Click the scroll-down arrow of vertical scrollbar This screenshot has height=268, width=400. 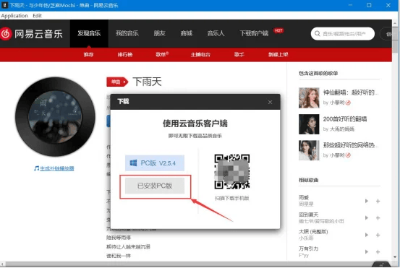pos(396,257)
